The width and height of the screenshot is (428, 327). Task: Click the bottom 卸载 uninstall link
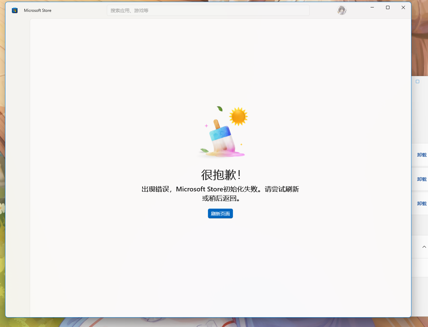tap(422, 204)
